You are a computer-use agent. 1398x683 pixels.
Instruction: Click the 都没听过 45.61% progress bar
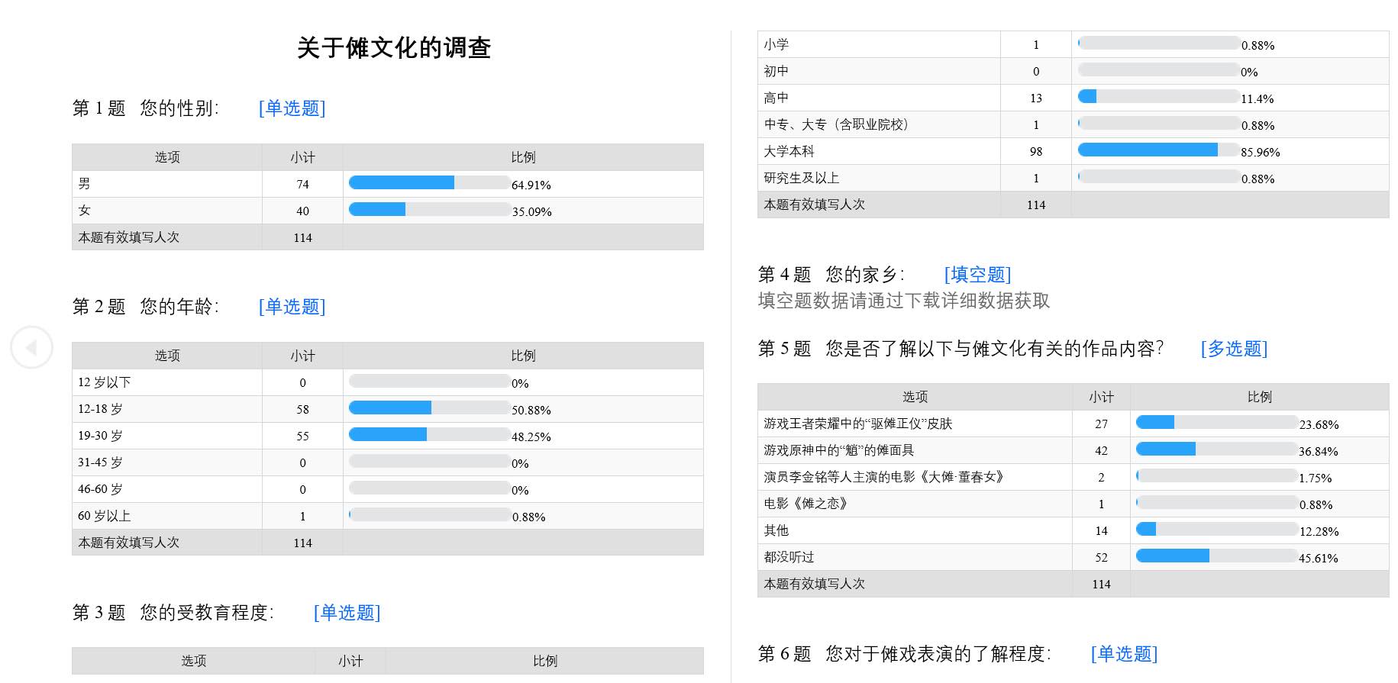(x=1216, y=556)
